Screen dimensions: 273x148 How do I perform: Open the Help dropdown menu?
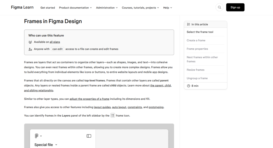pos(168,8)
